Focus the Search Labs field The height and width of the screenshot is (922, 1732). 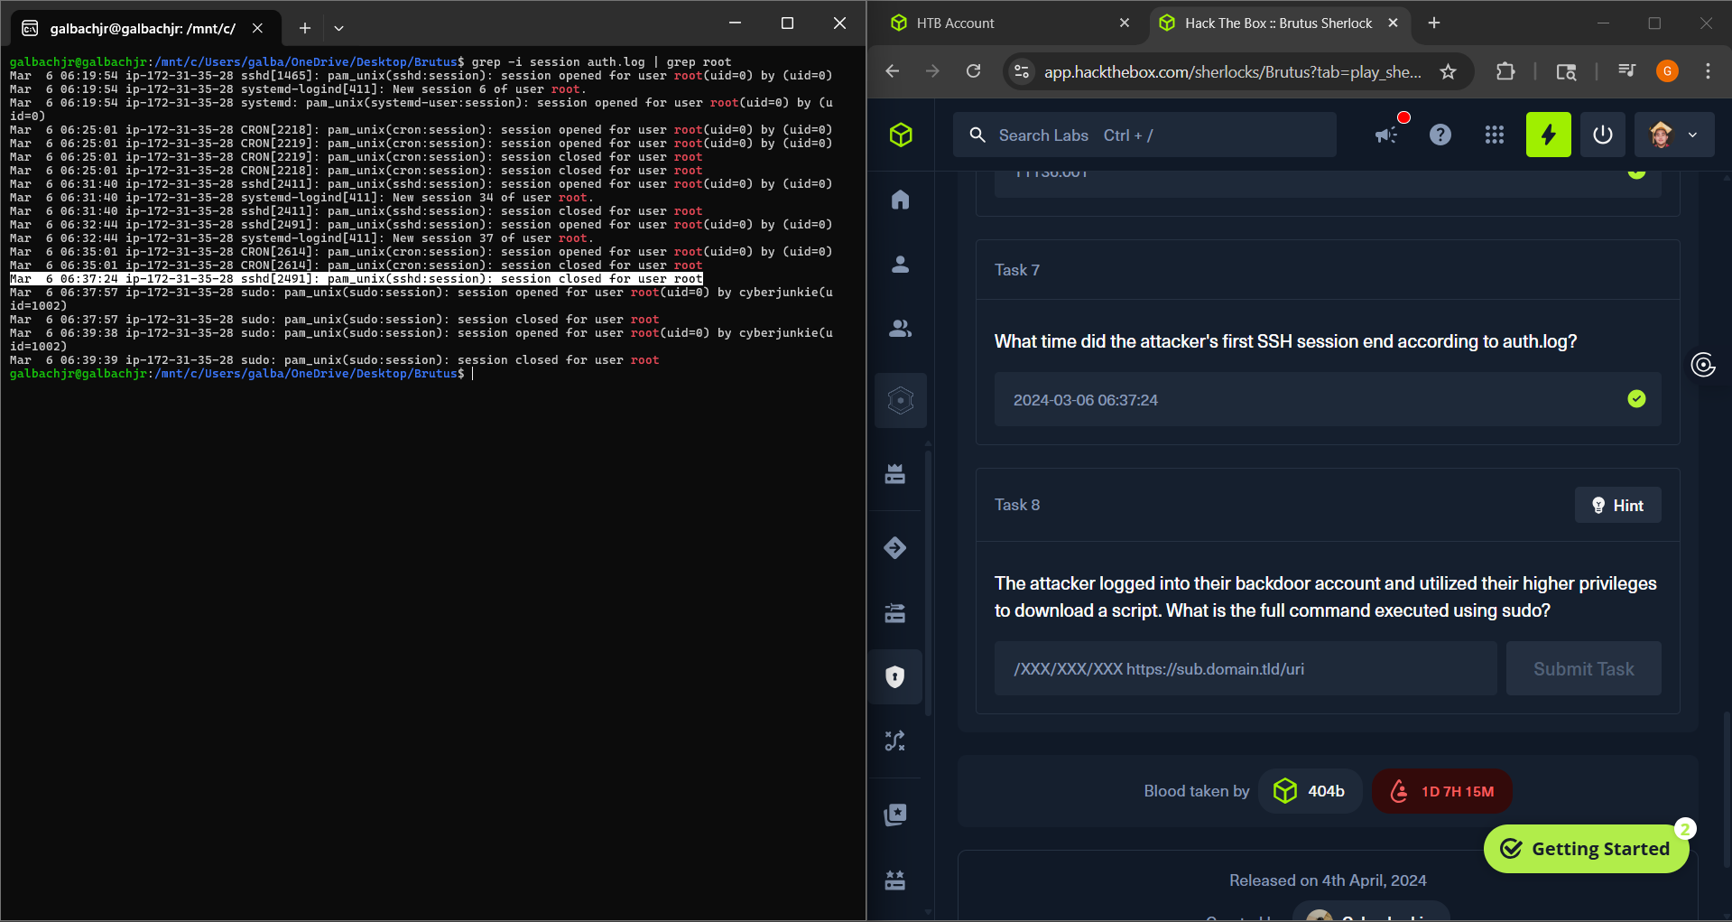click(x=1144, y=135)
